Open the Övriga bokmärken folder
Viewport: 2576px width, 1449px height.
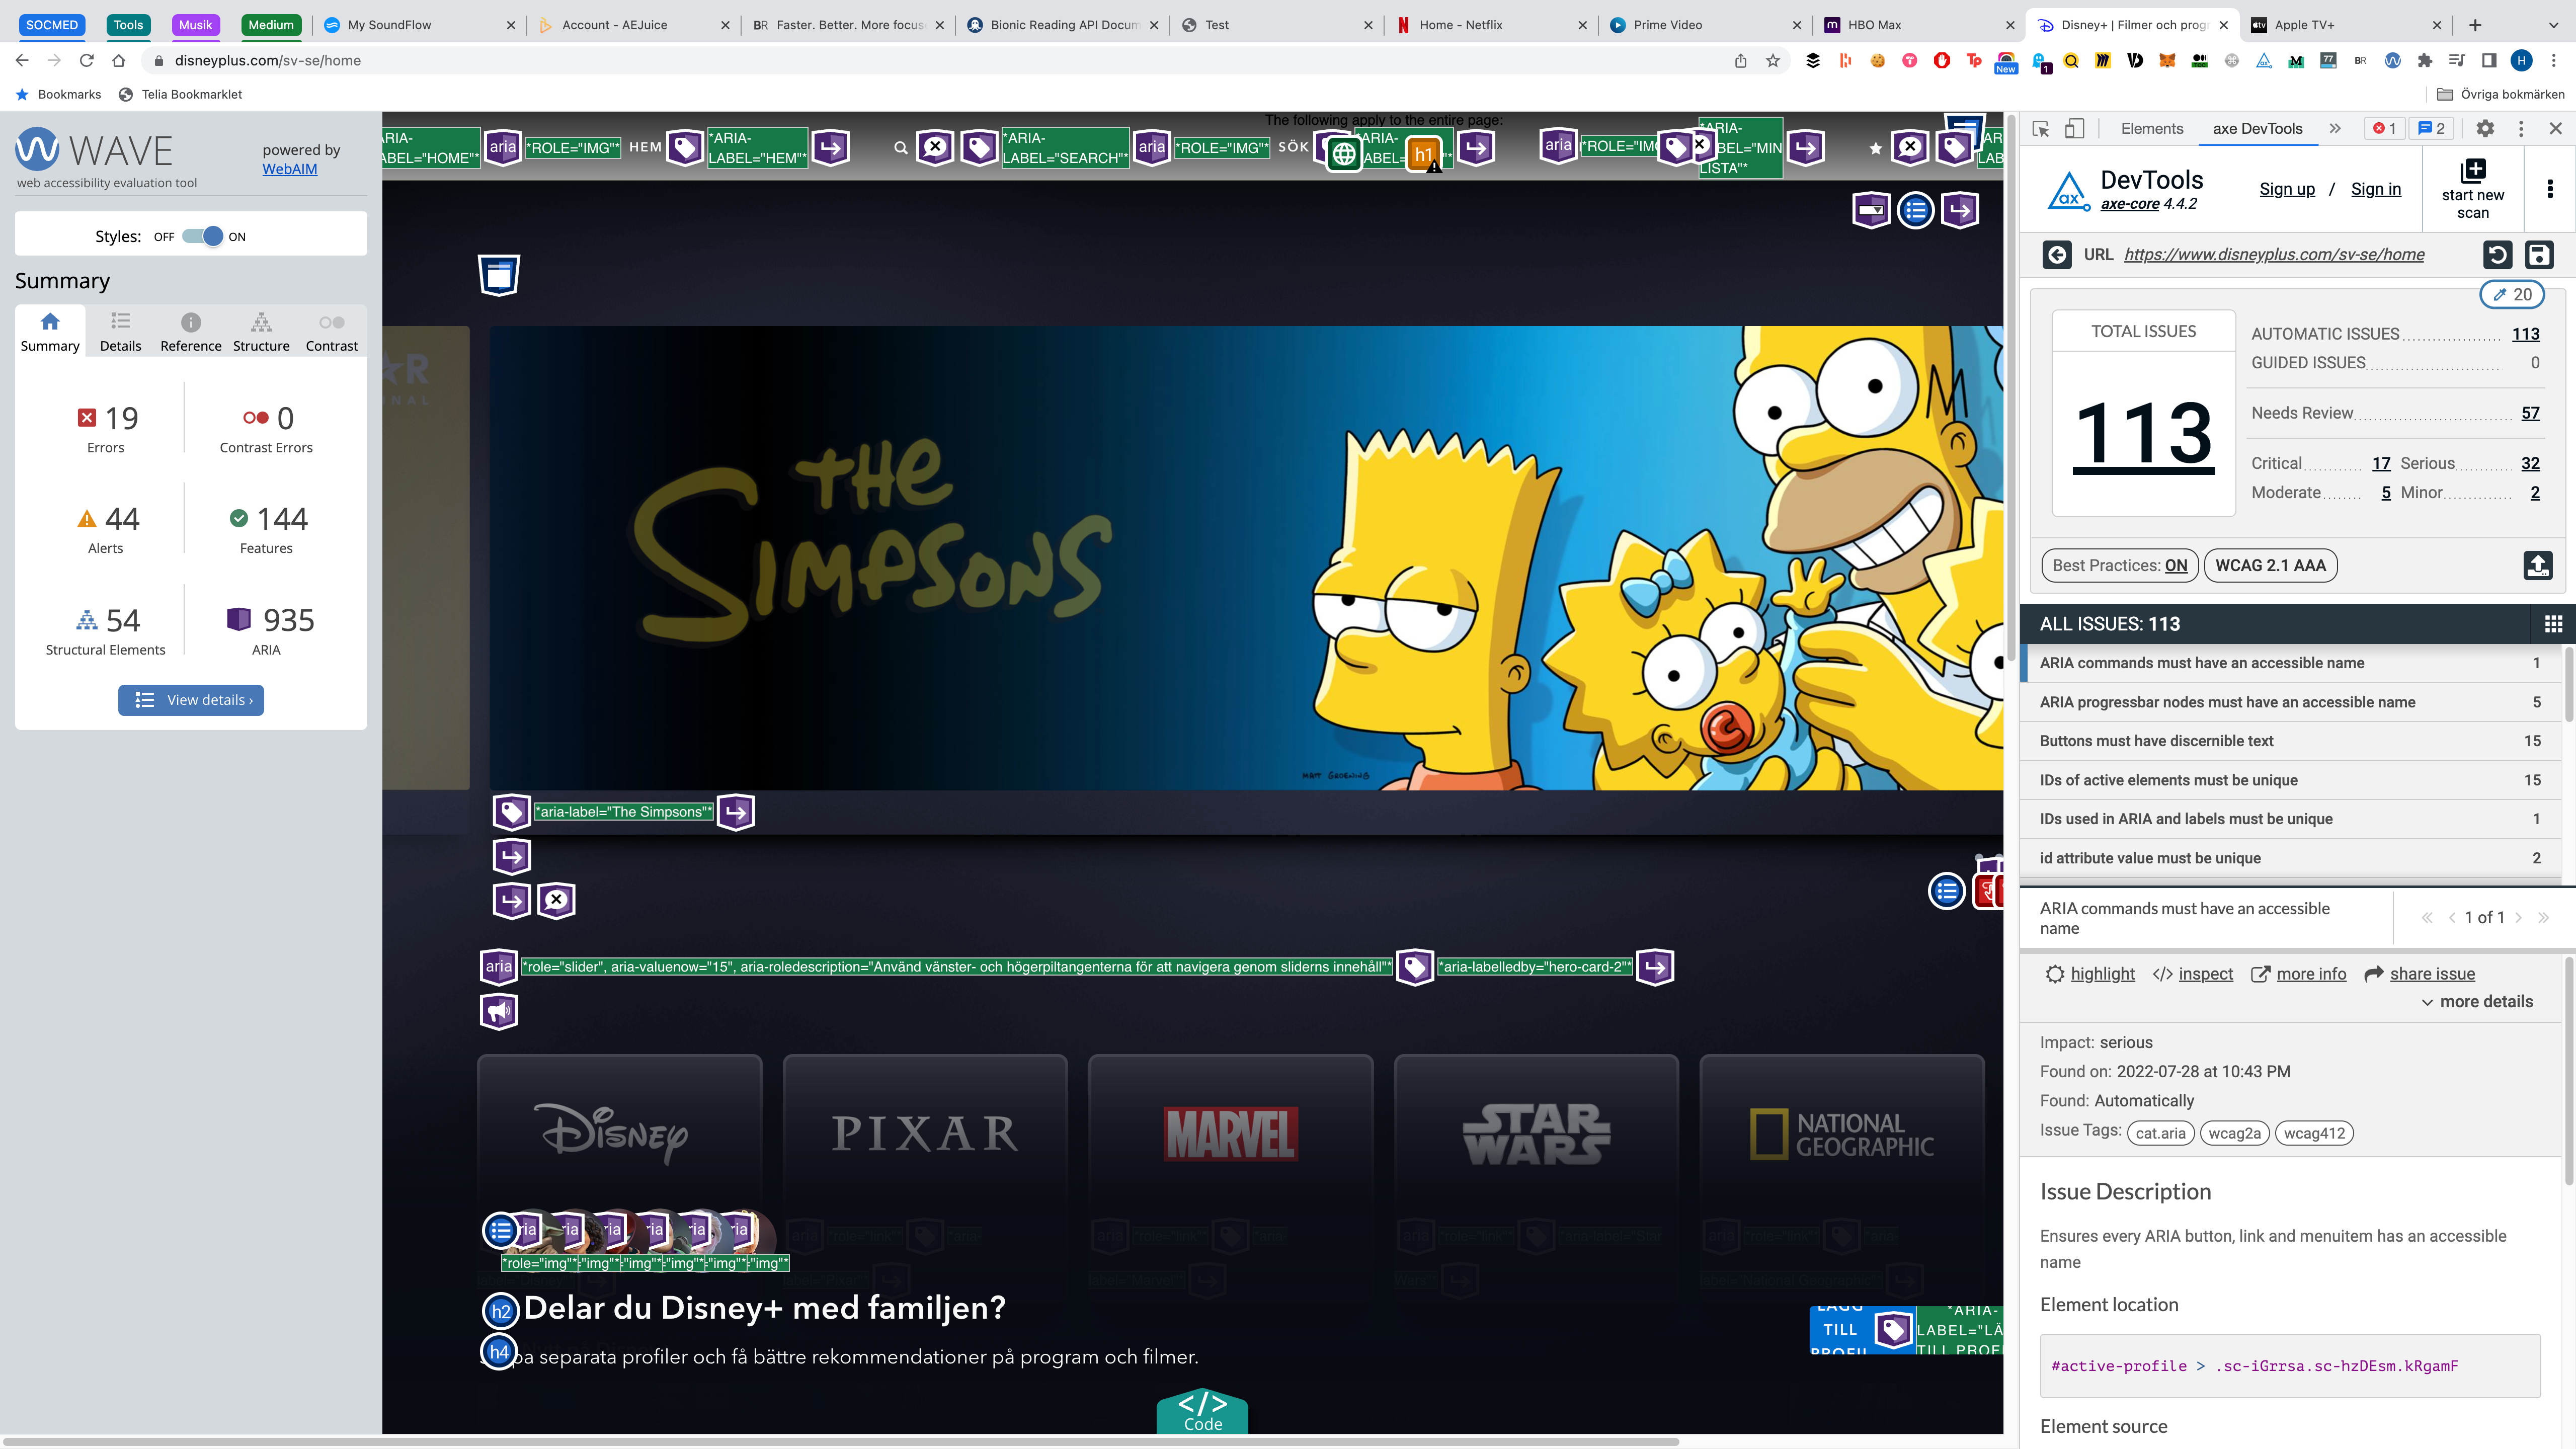(x=2501, y=94)
